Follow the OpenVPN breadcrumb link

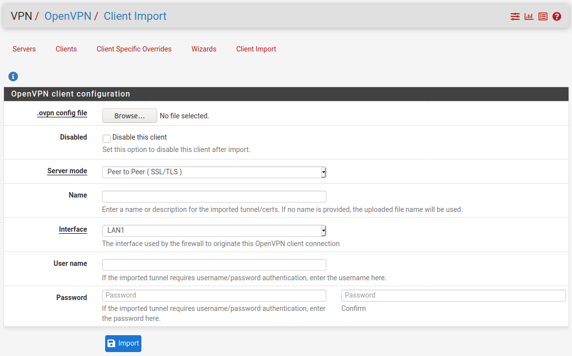(x=68, y=16)
